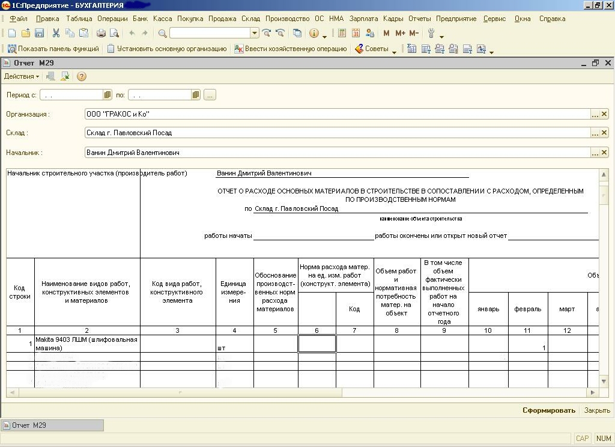The image size is (615, 447).
Task: Click the users icon in toolbar
Action: click(x=369, y=34)
